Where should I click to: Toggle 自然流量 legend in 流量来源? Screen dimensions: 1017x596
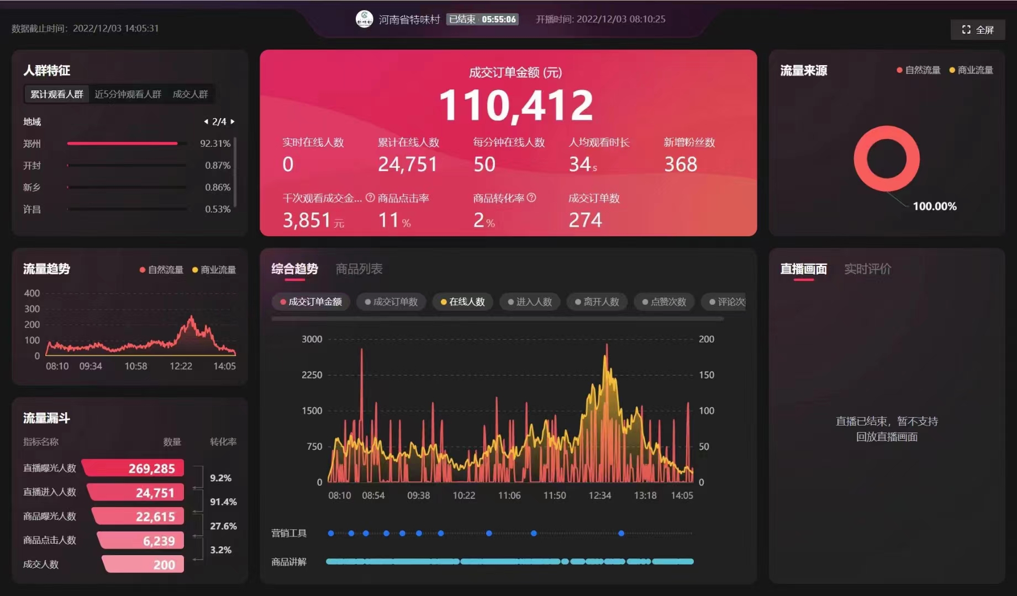[918, 70]
